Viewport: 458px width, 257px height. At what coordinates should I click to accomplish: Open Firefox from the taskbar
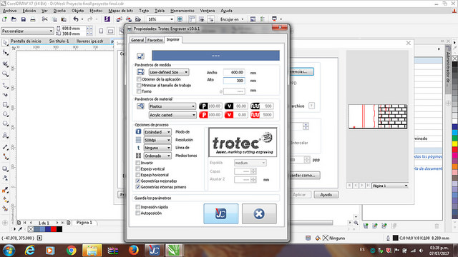click(134, 251)
